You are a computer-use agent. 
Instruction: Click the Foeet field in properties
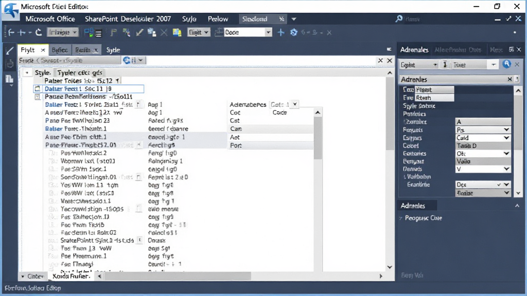pyautogui.click(x=434, y=89)
